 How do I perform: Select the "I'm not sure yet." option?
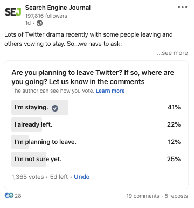click(96, 159)
